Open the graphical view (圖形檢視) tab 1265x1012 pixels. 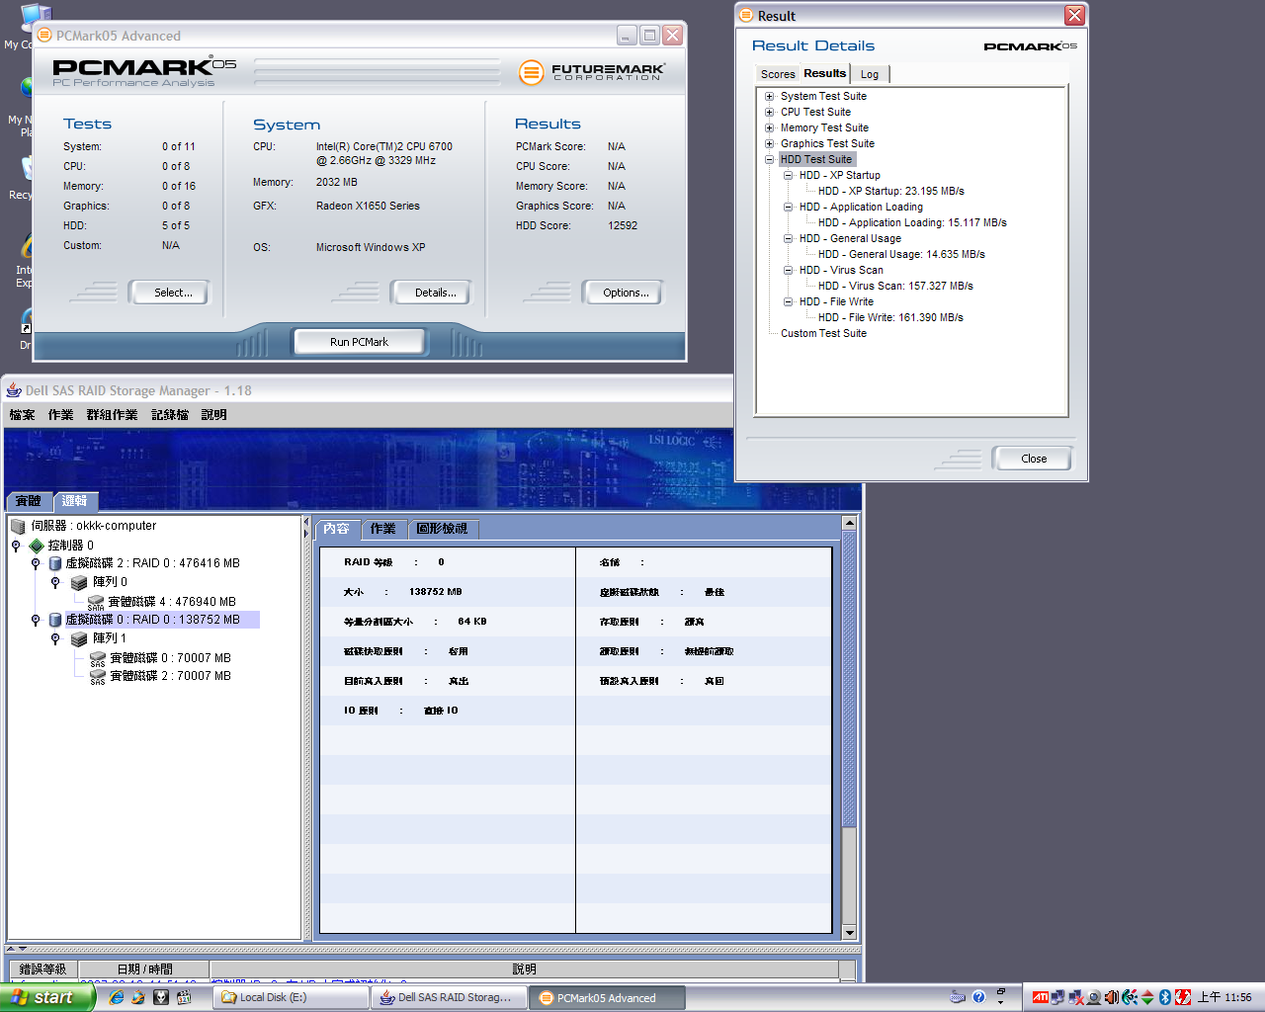pos(442,529)
